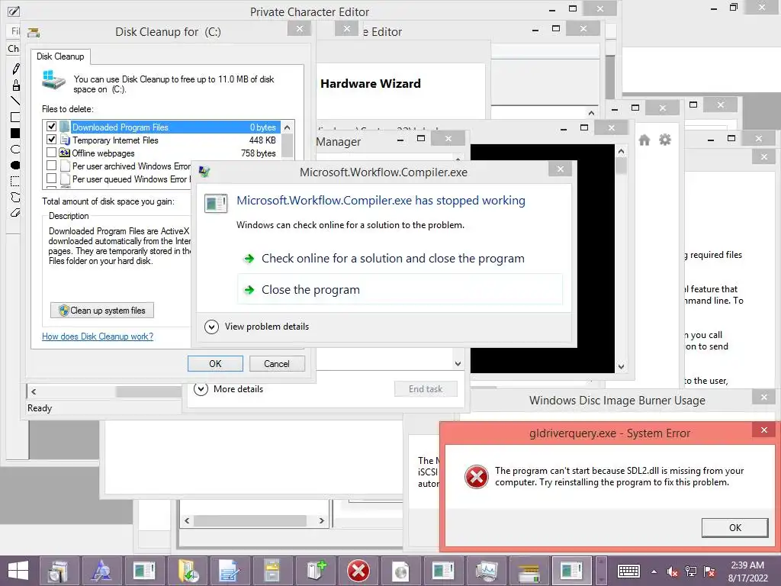Screen dimensions: 781x586
Task: Choose Close the program option
Action: [x=400, y=289]
